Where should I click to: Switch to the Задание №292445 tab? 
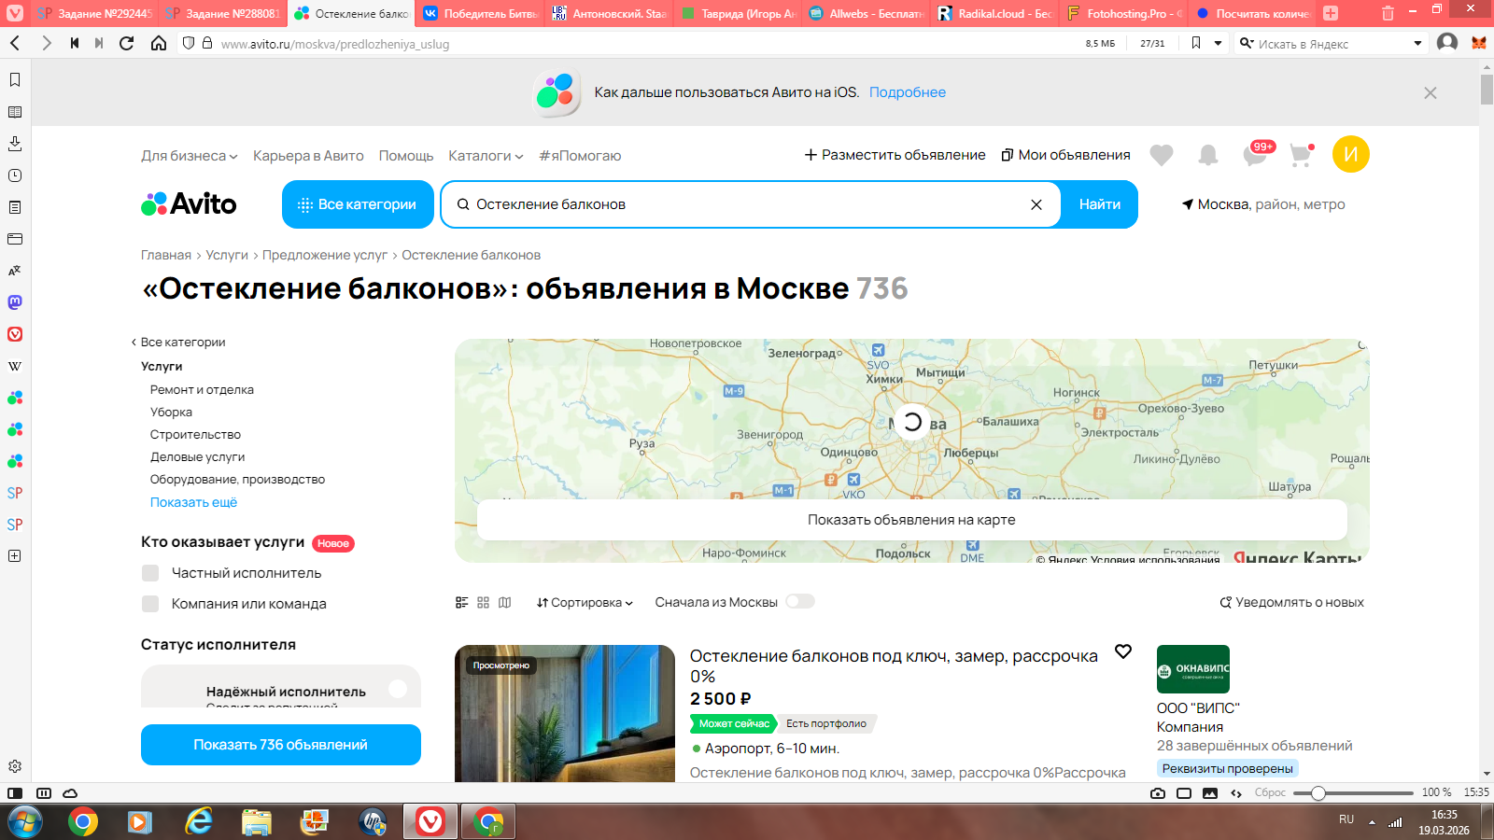click(94, 13)
